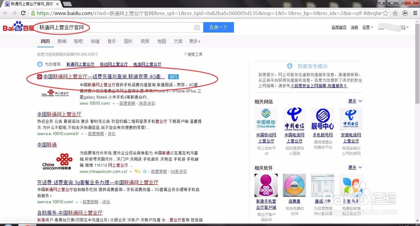The image size is (420, 226).
Task: Click the browser forward arrow
Action: [14, 13]
